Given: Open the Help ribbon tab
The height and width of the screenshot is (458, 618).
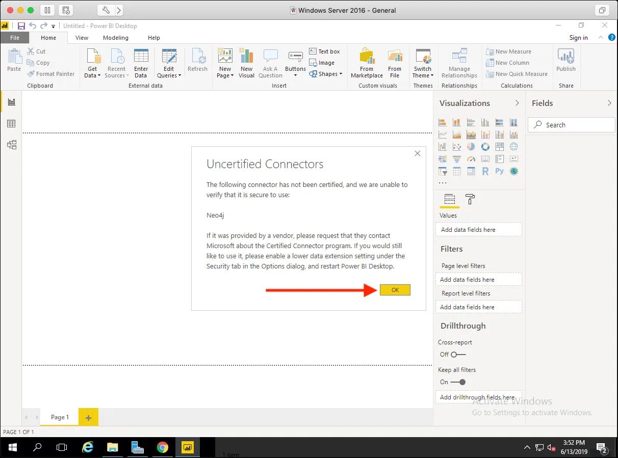Looking at the screenshot, I should pos(153,38).
